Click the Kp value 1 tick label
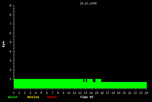Viewport: 152px width, 102px height. point(11,79)
